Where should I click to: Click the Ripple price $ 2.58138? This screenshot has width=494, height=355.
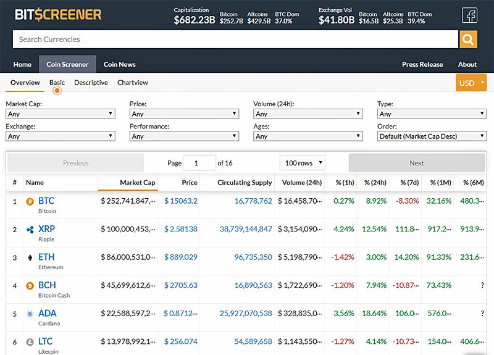coord(181,229)
